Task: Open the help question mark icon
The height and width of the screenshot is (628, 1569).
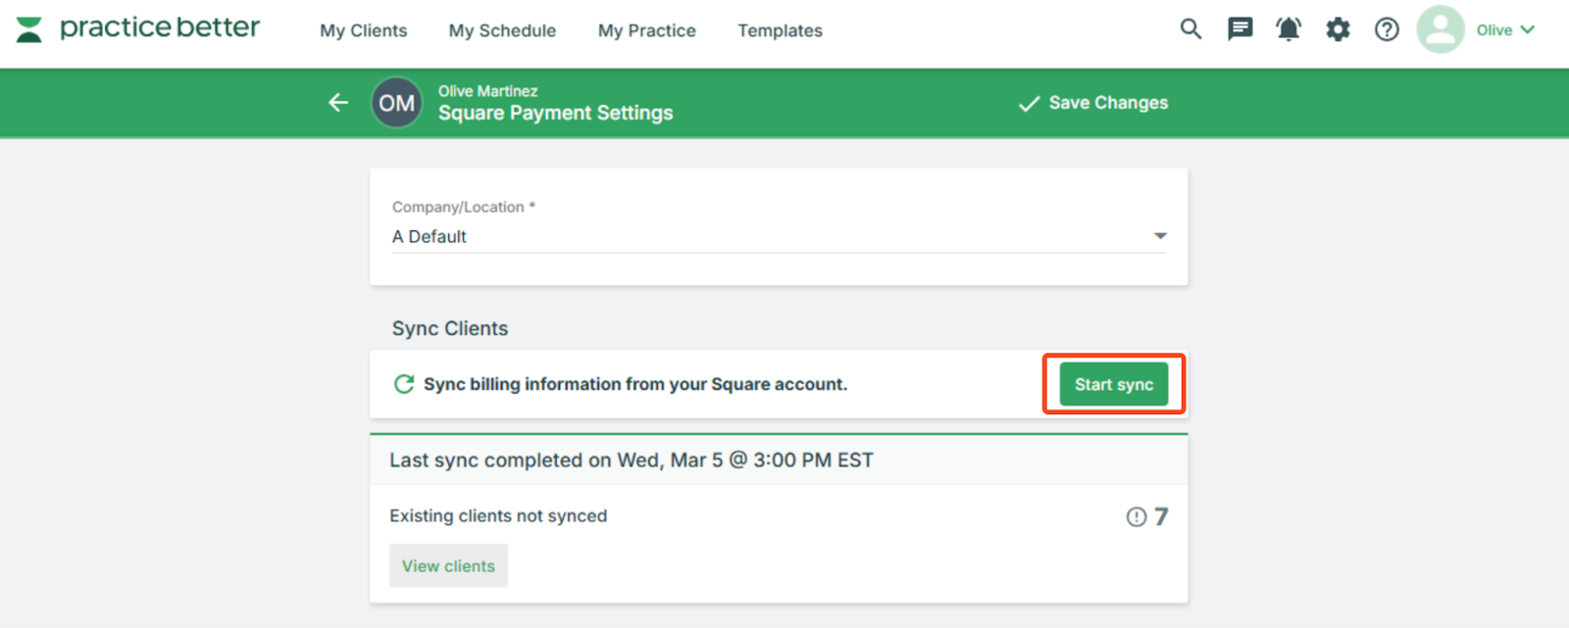Action: tap(1387, 29)
